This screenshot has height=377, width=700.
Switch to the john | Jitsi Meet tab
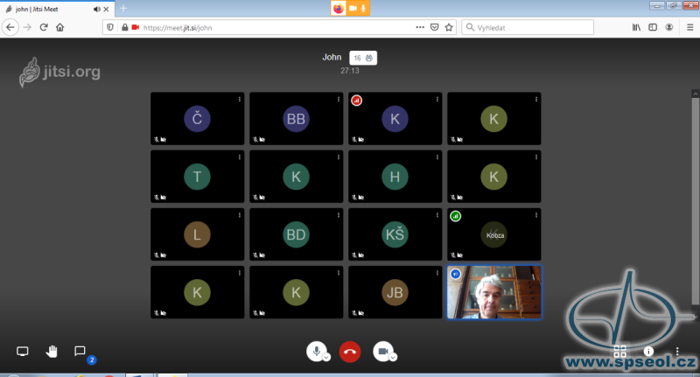[57, 9]
